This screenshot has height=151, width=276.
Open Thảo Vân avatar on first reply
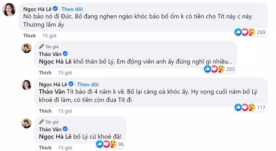26,48
